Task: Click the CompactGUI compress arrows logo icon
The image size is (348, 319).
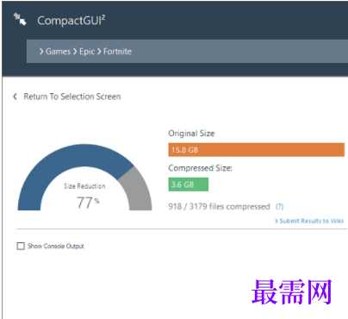Action: [20, 19]
